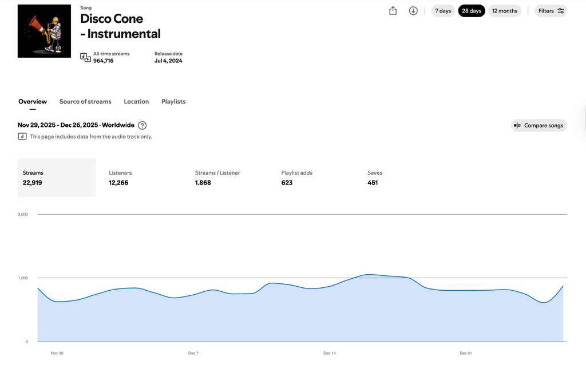Click the share icon in the header
586x365 pixels.
click(x=393, y=11)
